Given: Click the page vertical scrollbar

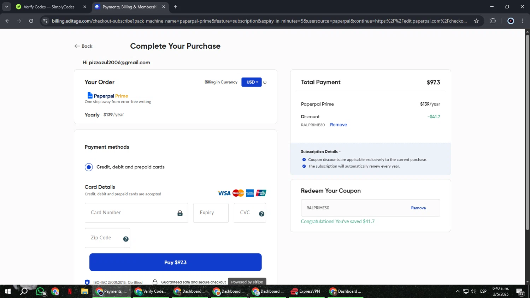Looking at the screenshot, I should click(x=528, y=132).
